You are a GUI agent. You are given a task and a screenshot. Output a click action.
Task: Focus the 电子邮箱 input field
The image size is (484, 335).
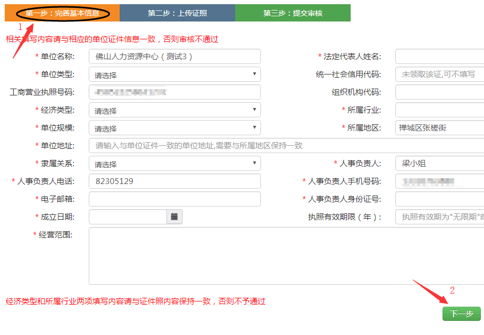click(174, 199)
